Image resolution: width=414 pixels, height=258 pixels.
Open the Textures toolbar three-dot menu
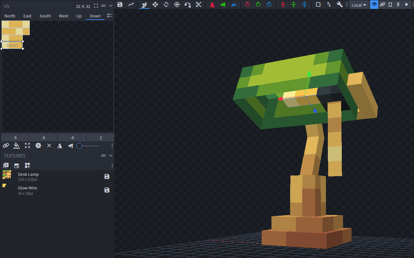coord(112,165)
